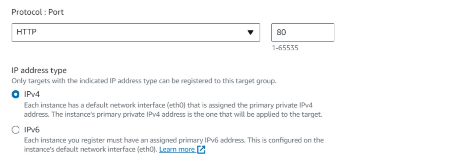458x165 pixels.
Task: Click the external link icon beside Learn more
Action: click(x=201, y=150)
